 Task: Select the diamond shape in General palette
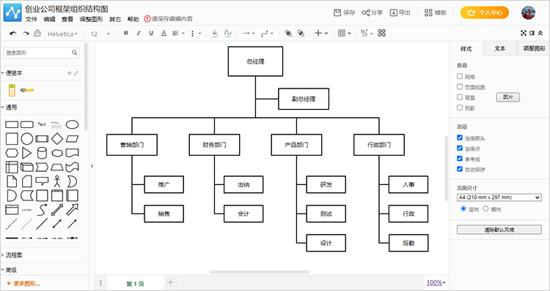point(56,139)
